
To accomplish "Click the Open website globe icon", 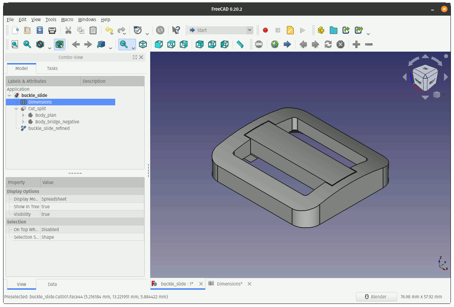I will click(275, 44).
